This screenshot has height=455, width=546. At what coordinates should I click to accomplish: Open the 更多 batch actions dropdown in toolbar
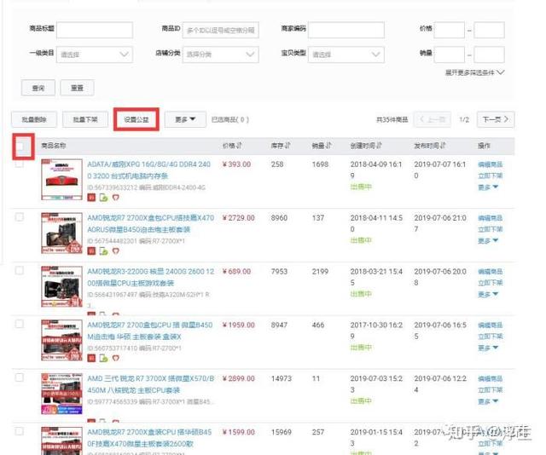point(185,119)
